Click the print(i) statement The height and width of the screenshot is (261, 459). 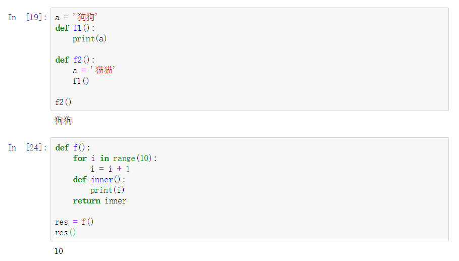pos(107,190)
